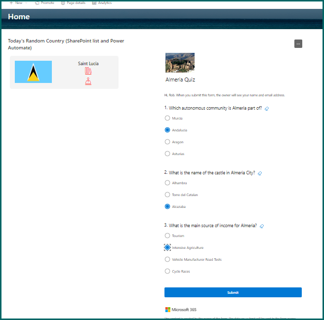This screenshot has width=324, height=320.
Task: Open the form's more options ellipsis button
Action: click(x=298, y=44)
